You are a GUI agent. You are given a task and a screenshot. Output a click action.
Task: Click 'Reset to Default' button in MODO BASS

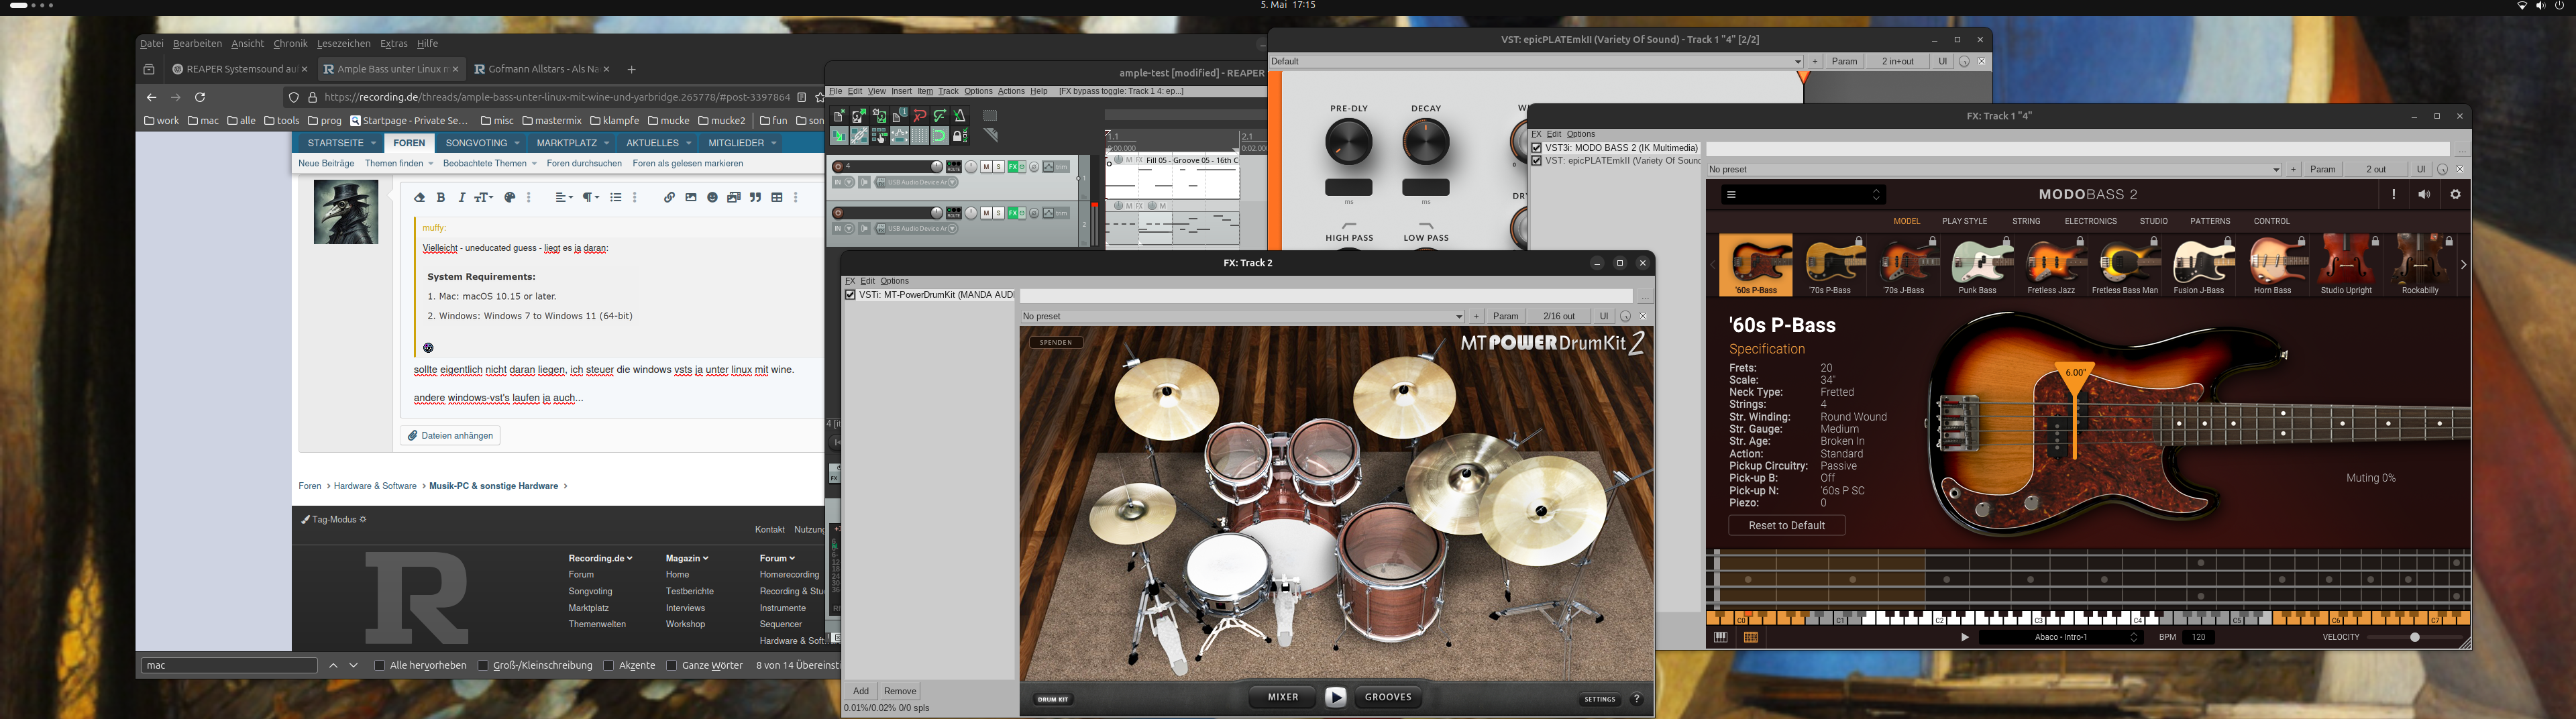click(1787, 526)
